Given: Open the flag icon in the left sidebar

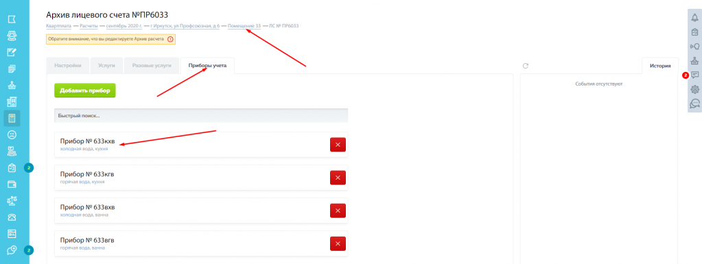Looking at the screenshot, I should pos(12,19).
